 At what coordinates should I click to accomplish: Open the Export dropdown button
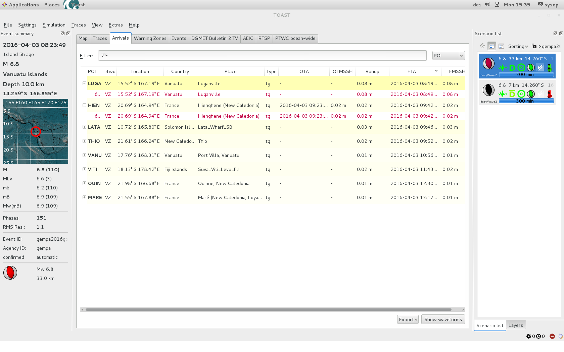[408, 319]
